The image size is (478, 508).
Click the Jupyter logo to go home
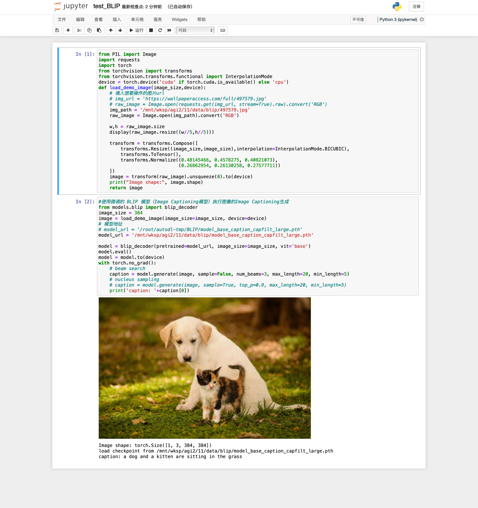pos(71,6)
